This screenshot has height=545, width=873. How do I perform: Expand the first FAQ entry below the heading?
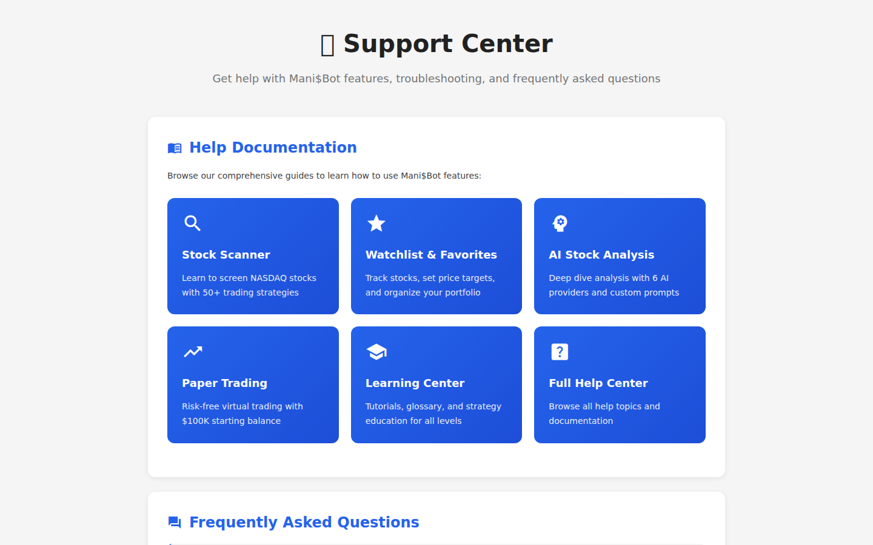(x=436, y=543)
